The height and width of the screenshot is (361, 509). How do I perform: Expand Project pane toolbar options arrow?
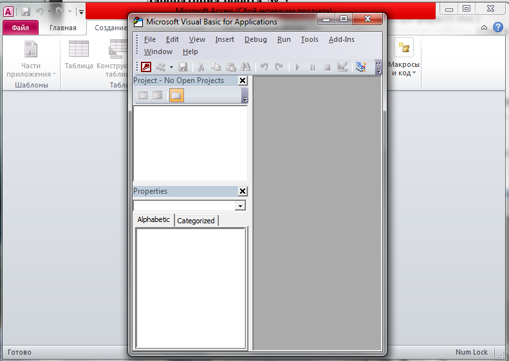[245, 96]
